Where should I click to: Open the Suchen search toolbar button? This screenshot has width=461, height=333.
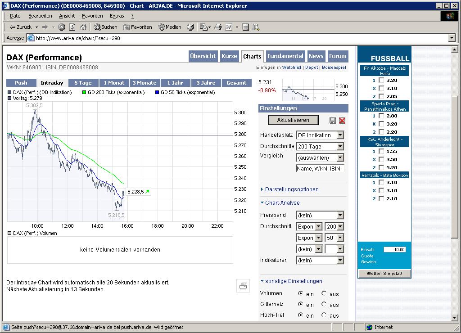[105, 27]
